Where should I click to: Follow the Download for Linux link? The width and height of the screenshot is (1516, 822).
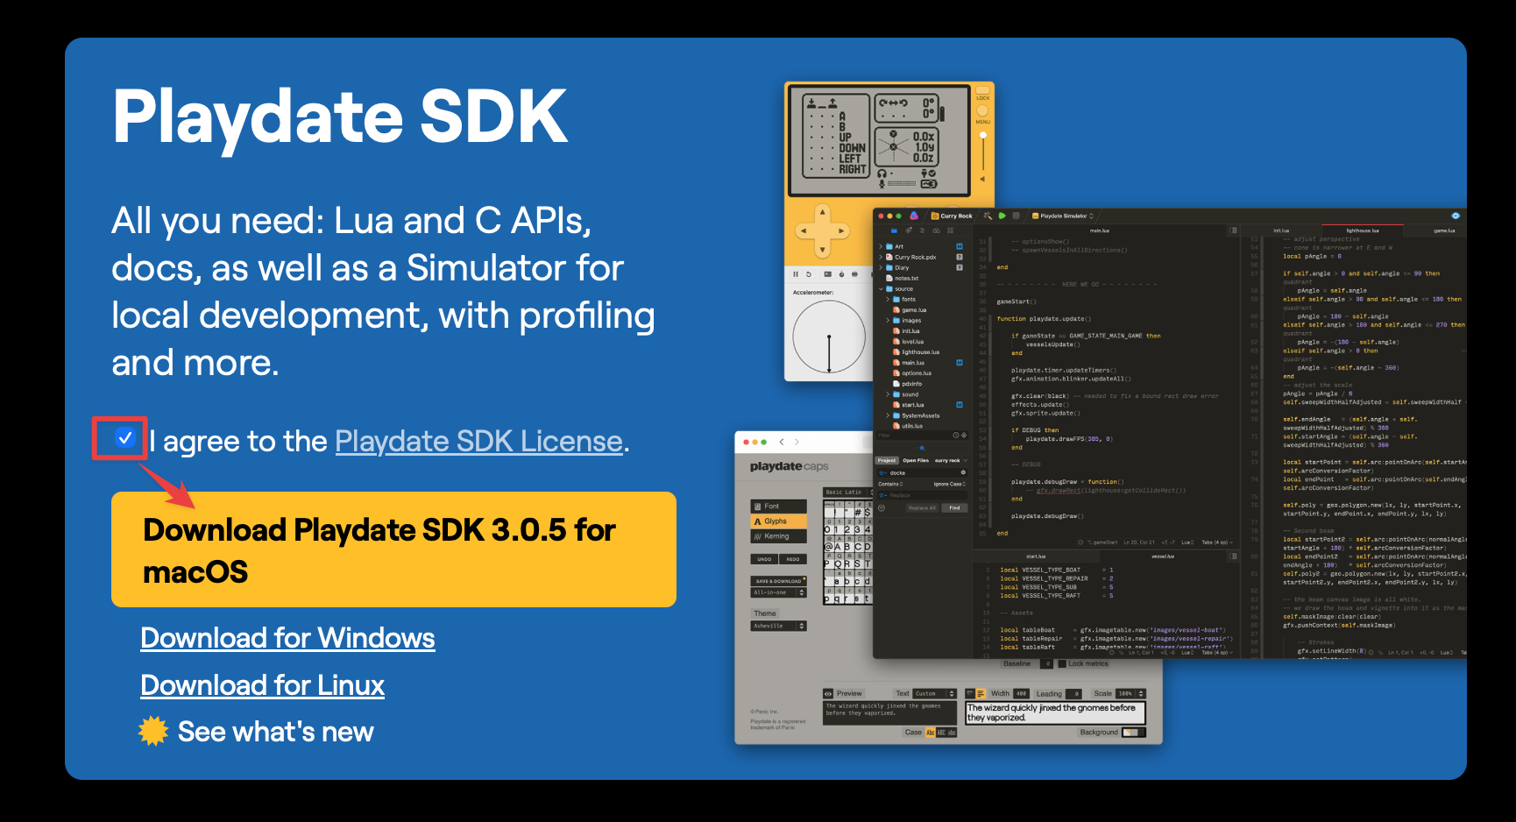(x=263, y=685)
